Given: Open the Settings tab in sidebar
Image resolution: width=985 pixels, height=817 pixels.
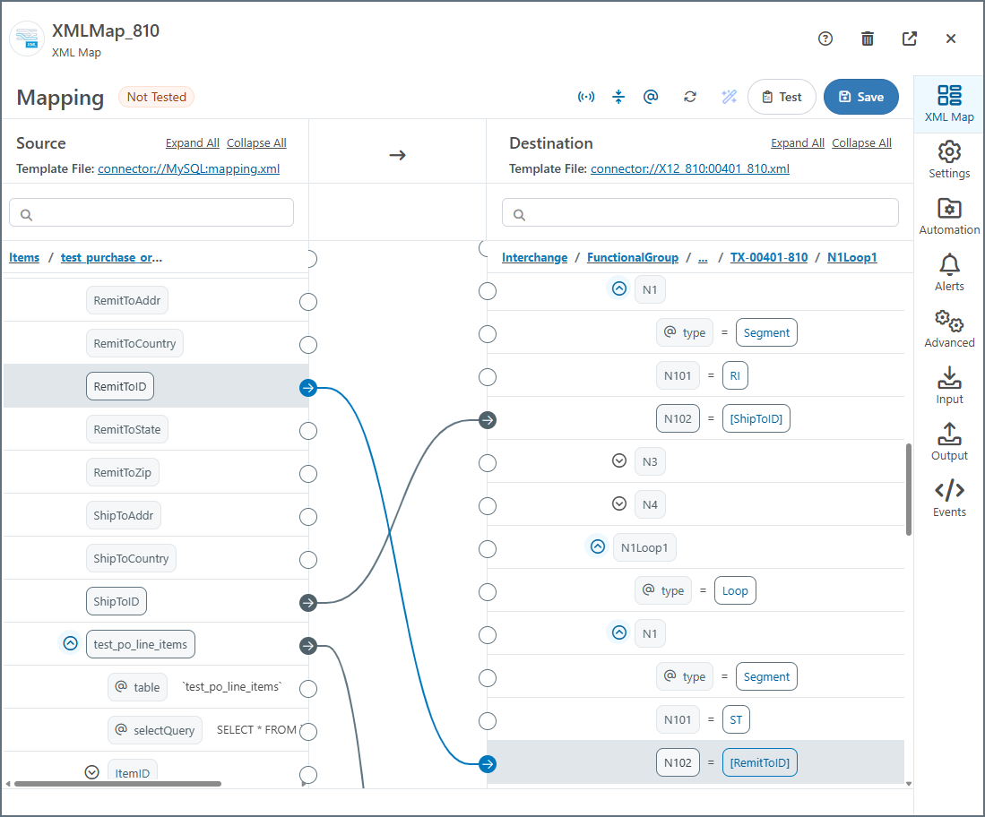Looking at the screenshot, I should click(x=949, y=160).
